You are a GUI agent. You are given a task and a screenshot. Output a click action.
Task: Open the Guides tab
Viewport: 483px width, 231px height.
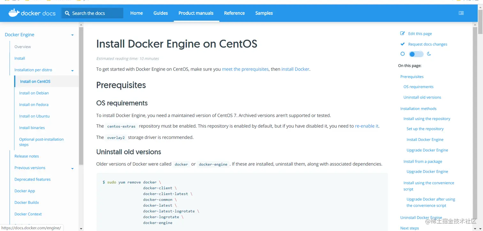coord(160,13)
